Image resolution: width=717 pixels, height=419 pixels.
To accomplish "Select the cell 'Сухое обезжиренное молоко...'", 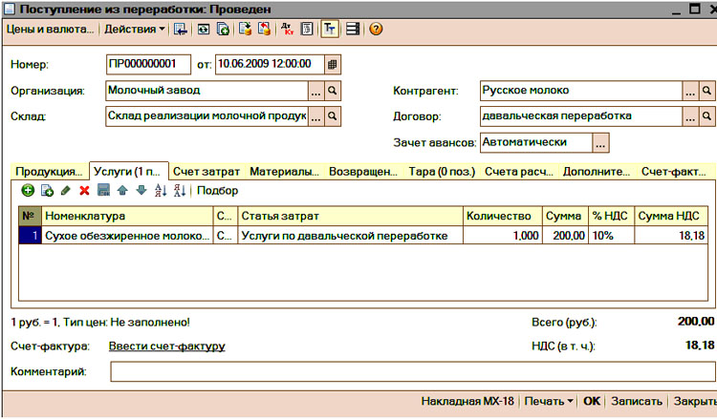I will pos(127,236).
